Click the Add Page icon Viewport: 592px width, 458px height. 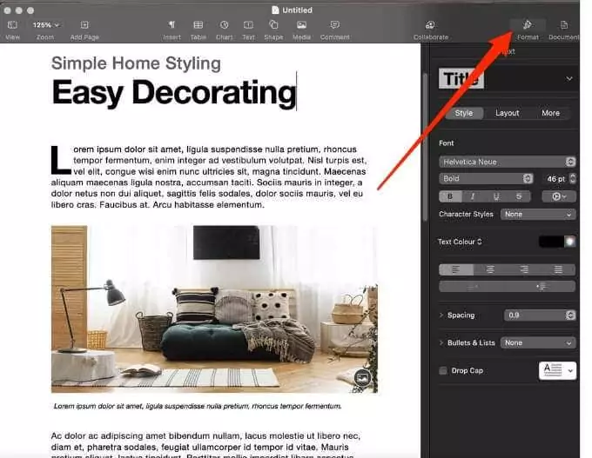click(x=84, y=30)
